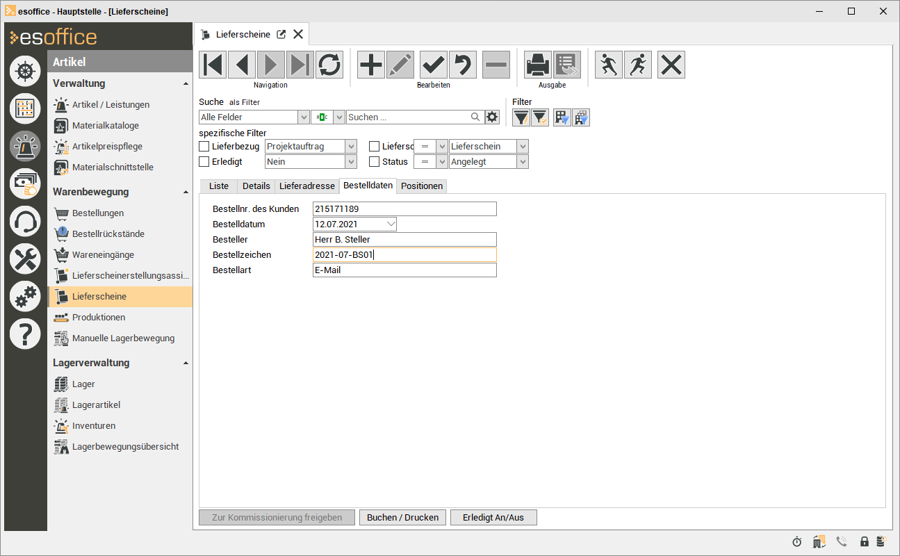Tick checkbox next to Lieferschein filter
The width and height of the screenshot is (900, 556).
tap(375, 147)
